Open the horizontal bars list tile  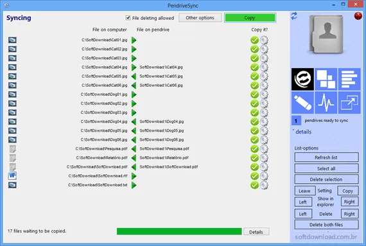(x=349, y=79)
